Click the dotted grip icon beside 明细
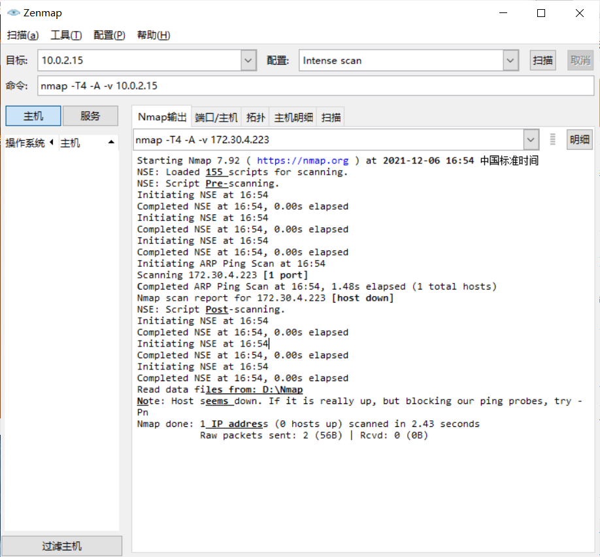 tap(552, 139)
